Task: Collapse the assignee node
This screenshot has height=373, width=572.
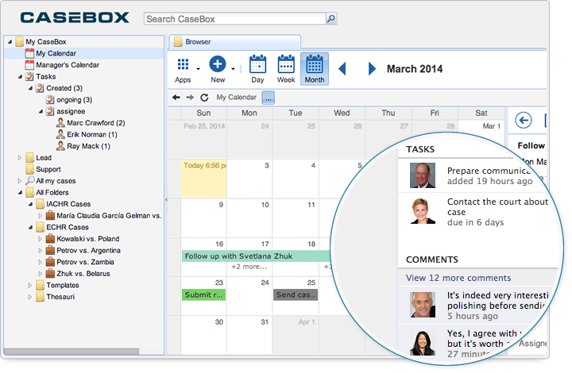Action: coord(41,111)
